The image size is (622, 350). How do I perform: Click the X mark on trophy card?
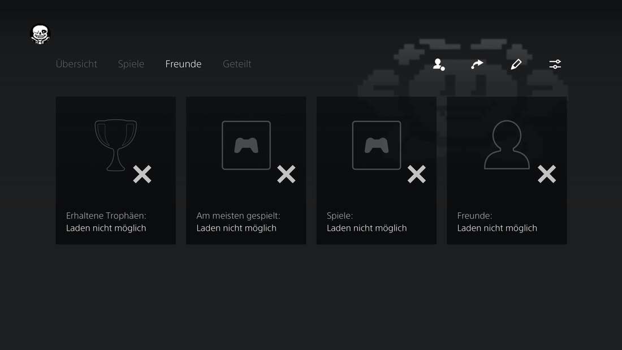coord(142,174)
